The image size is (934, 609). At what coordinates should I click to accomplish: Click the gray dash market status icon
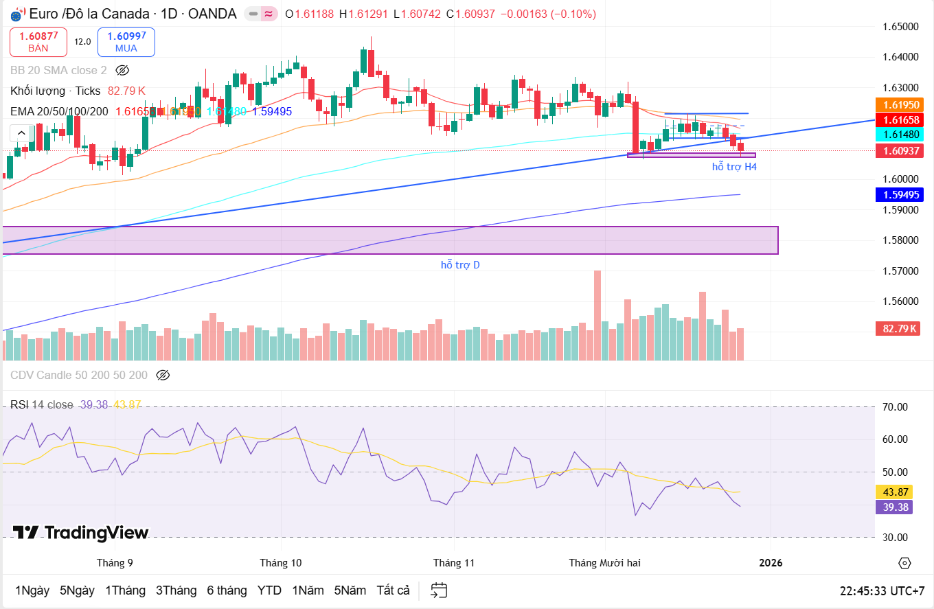pos(253,14)
